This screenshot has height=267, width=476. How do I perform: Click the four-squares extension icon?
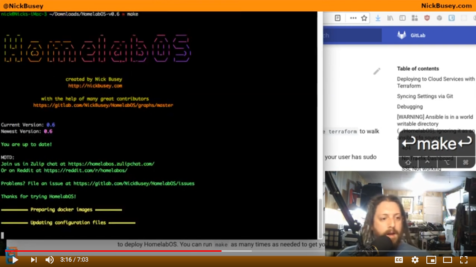tap(415, 18)
